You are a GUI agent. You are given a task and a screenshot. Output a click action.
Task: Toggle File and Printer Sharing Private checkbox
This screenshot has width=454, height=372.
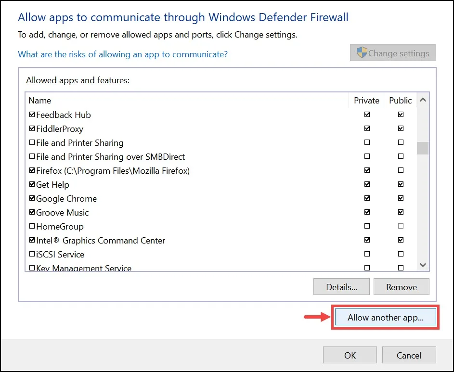367,142
